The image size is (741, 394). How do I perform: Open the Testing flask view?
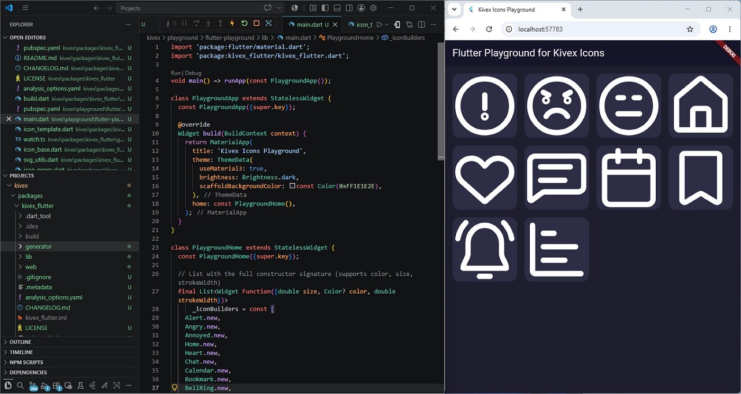pos(81,386)
